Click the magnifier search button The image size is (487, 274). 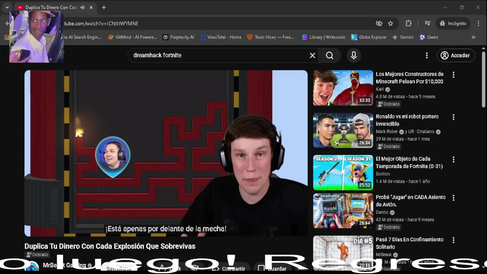[x=329, y=56]
